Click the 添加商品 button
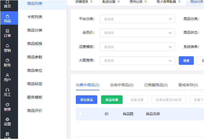Image resolution: width=204 pixels, height=139 pixels. pyautogui.click(x=87, y=100)
